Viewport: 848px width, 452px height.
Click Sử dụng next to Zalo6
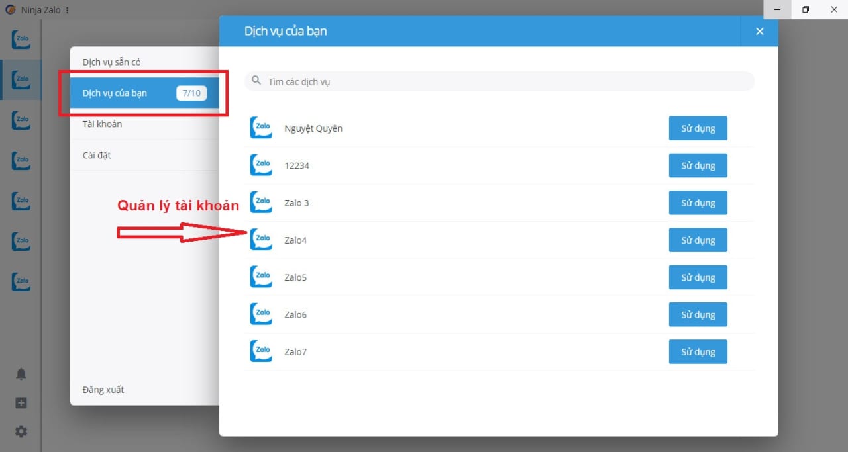pos(698,314)
